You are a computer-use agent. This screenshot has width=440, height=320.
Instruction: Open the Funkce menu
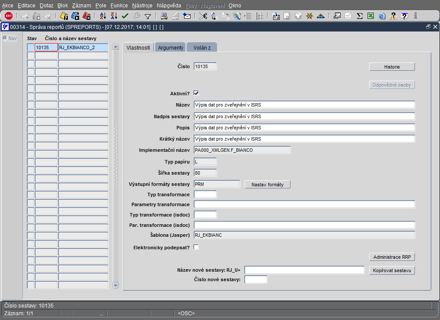(x=119, y=5)
